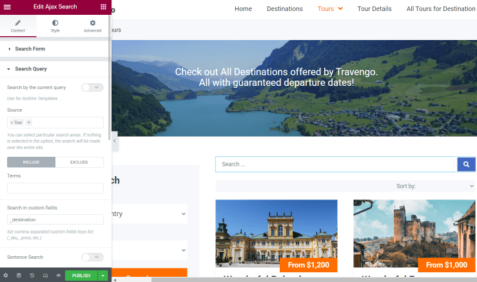The height and width of the screenshot is (282, 477).
Task: Open save options arrow next to Publish
Action: tap(103, 276)
